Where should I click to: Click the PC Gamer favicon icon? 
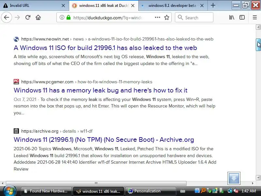click(x=16, y=82)
